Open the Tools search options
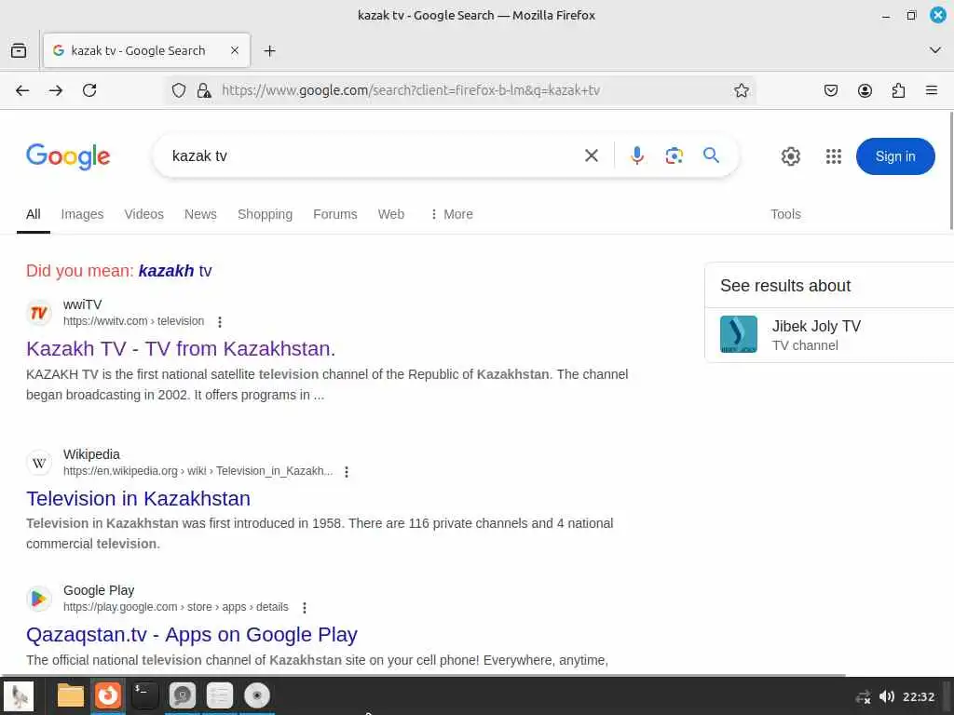This screenshot has width=954, height=715. pos(785,214)
